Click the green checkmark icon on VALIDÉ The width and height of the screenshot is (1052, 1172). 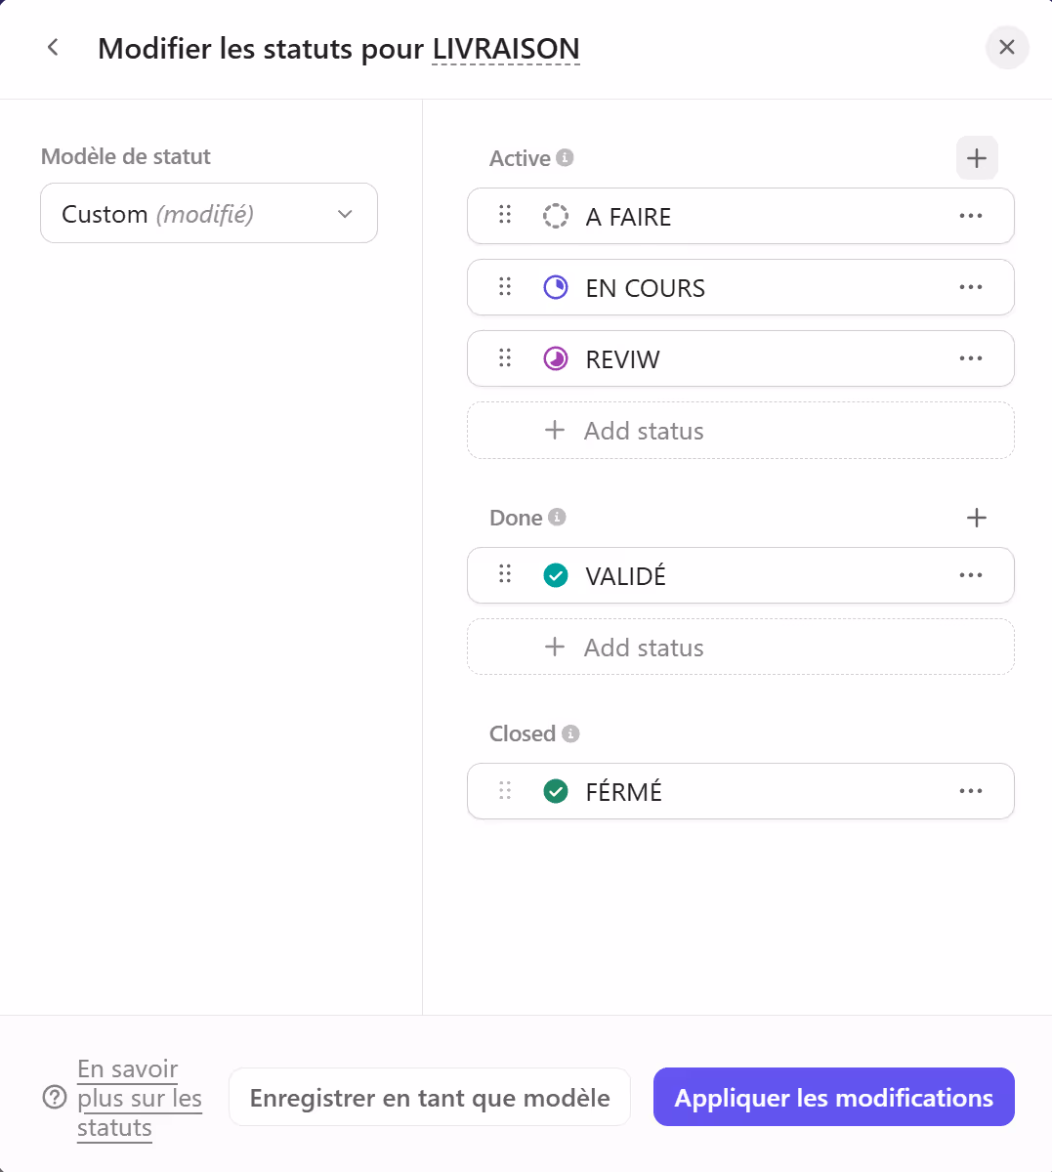coord(555,575)
